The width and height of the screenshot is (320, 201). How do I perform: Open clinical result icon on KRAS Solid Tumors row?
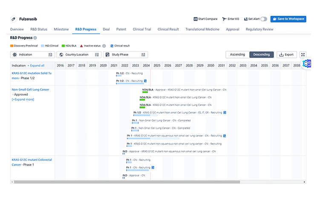click(x=145, y=81)
